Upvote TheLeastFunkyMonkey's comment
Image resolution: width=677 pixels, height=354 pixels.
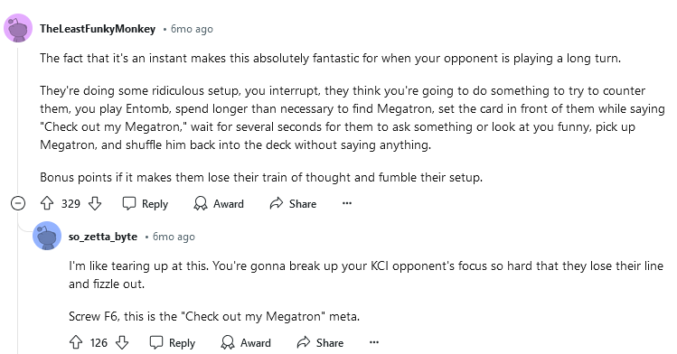click(x=47, y=203)
